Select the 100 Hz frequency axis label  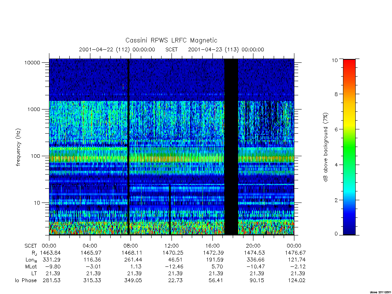[36, 156]
